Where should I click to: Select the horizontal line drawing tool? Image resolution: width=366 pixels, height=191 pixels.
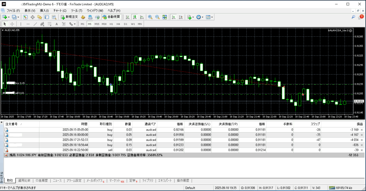28,24
